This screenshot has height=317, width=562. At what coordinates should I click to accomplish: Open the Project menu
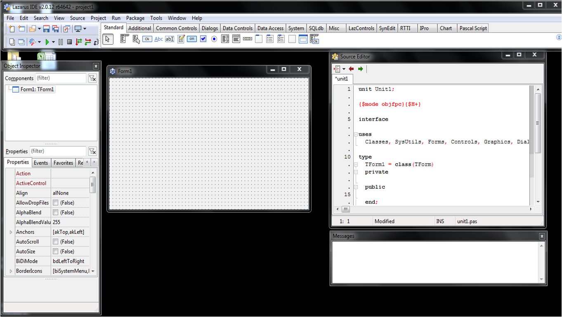(x=98, y=18)
